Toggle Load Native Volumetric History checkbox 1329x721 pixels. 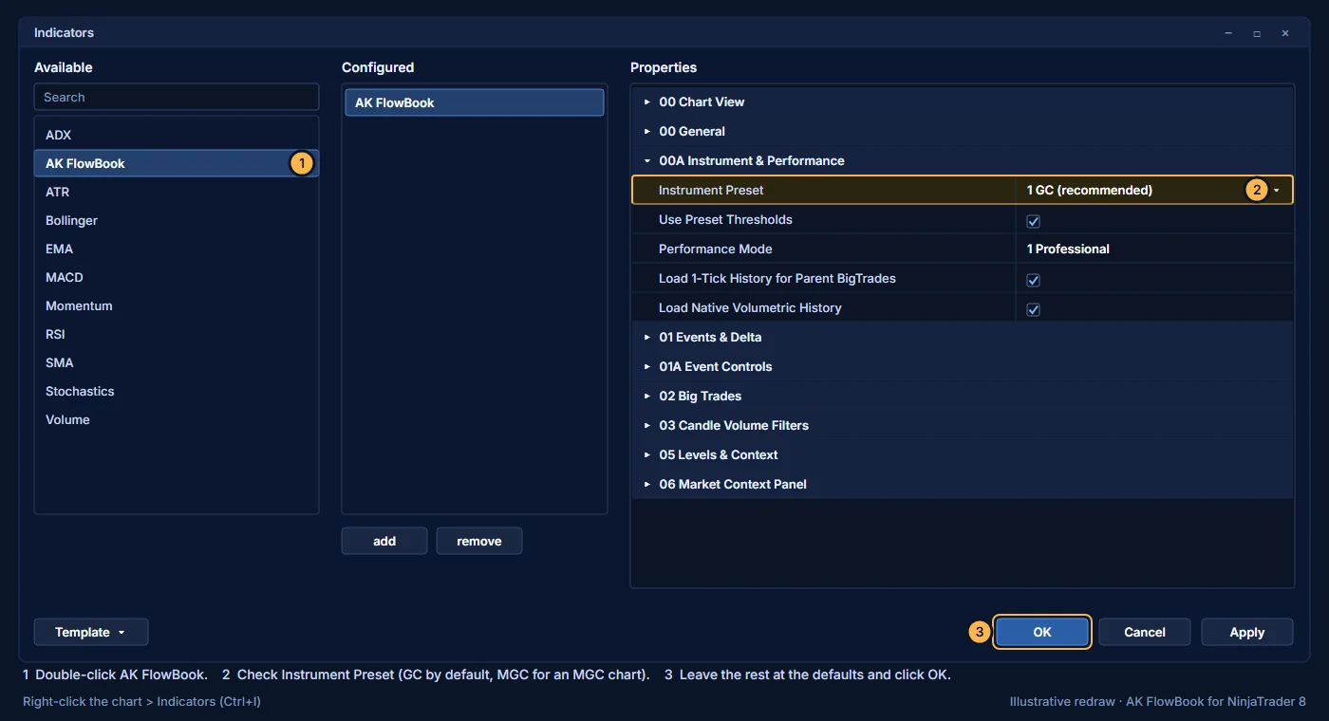pyautogui.click(x=1034, y=309)
